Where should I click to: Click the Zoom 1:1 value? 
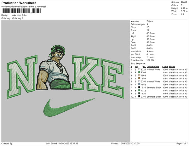point(182,15)
